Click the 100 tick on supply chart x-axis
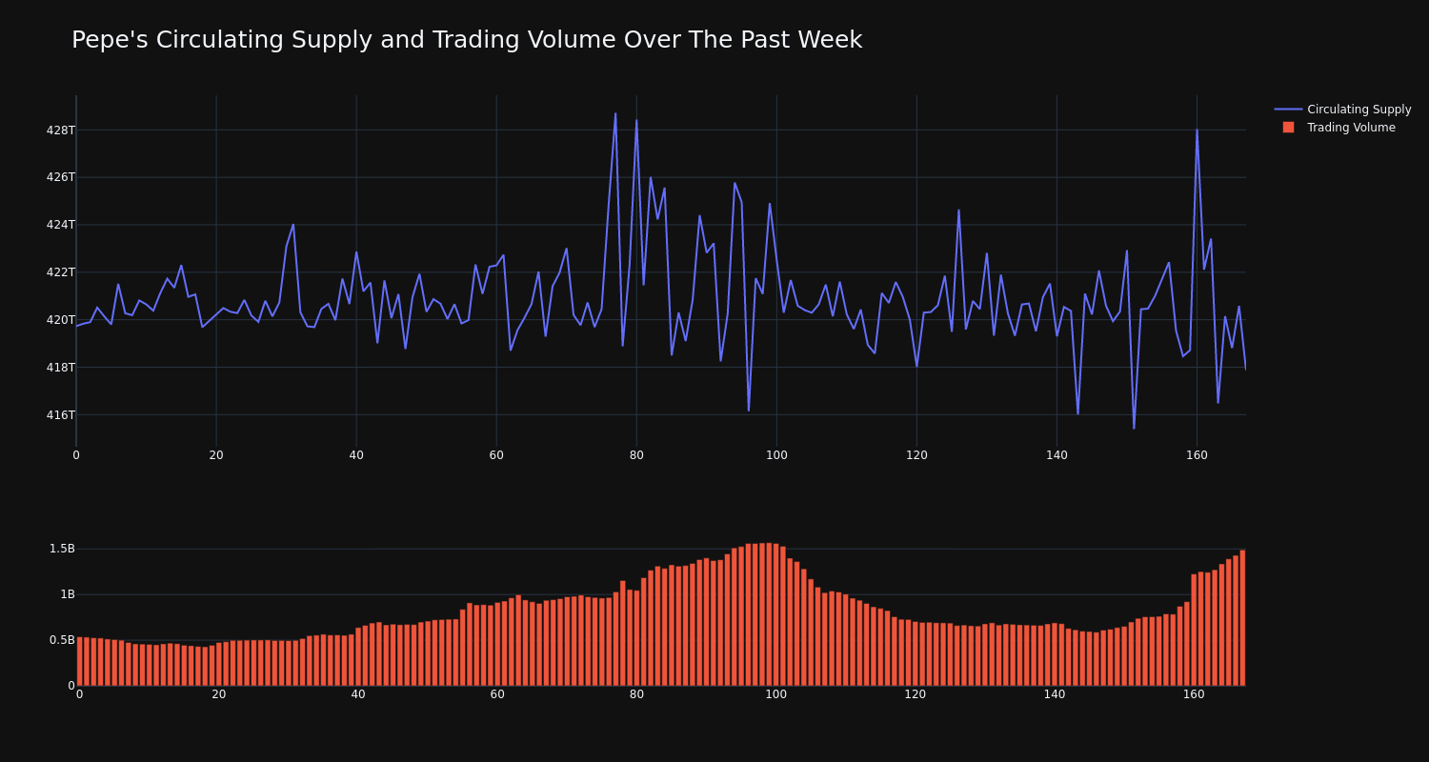Viewport: 1429px width, 762px height. pyautogui.click(x=776, y=455)
